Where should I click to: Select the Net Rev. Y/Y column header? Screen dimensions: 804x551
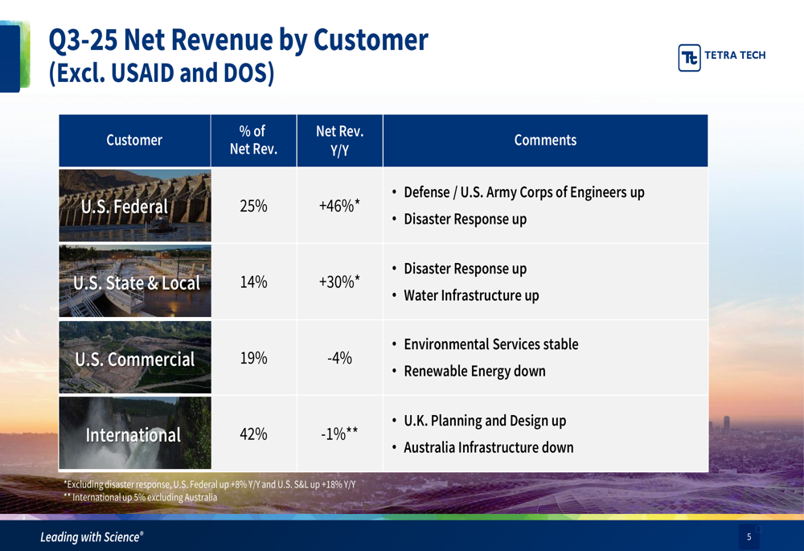(339, 141)
